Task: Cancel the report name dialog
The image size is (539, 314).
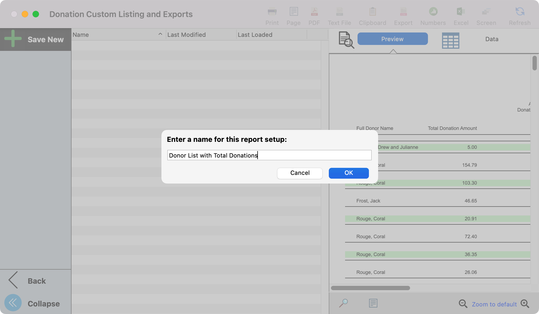Action: click(300, 173)
